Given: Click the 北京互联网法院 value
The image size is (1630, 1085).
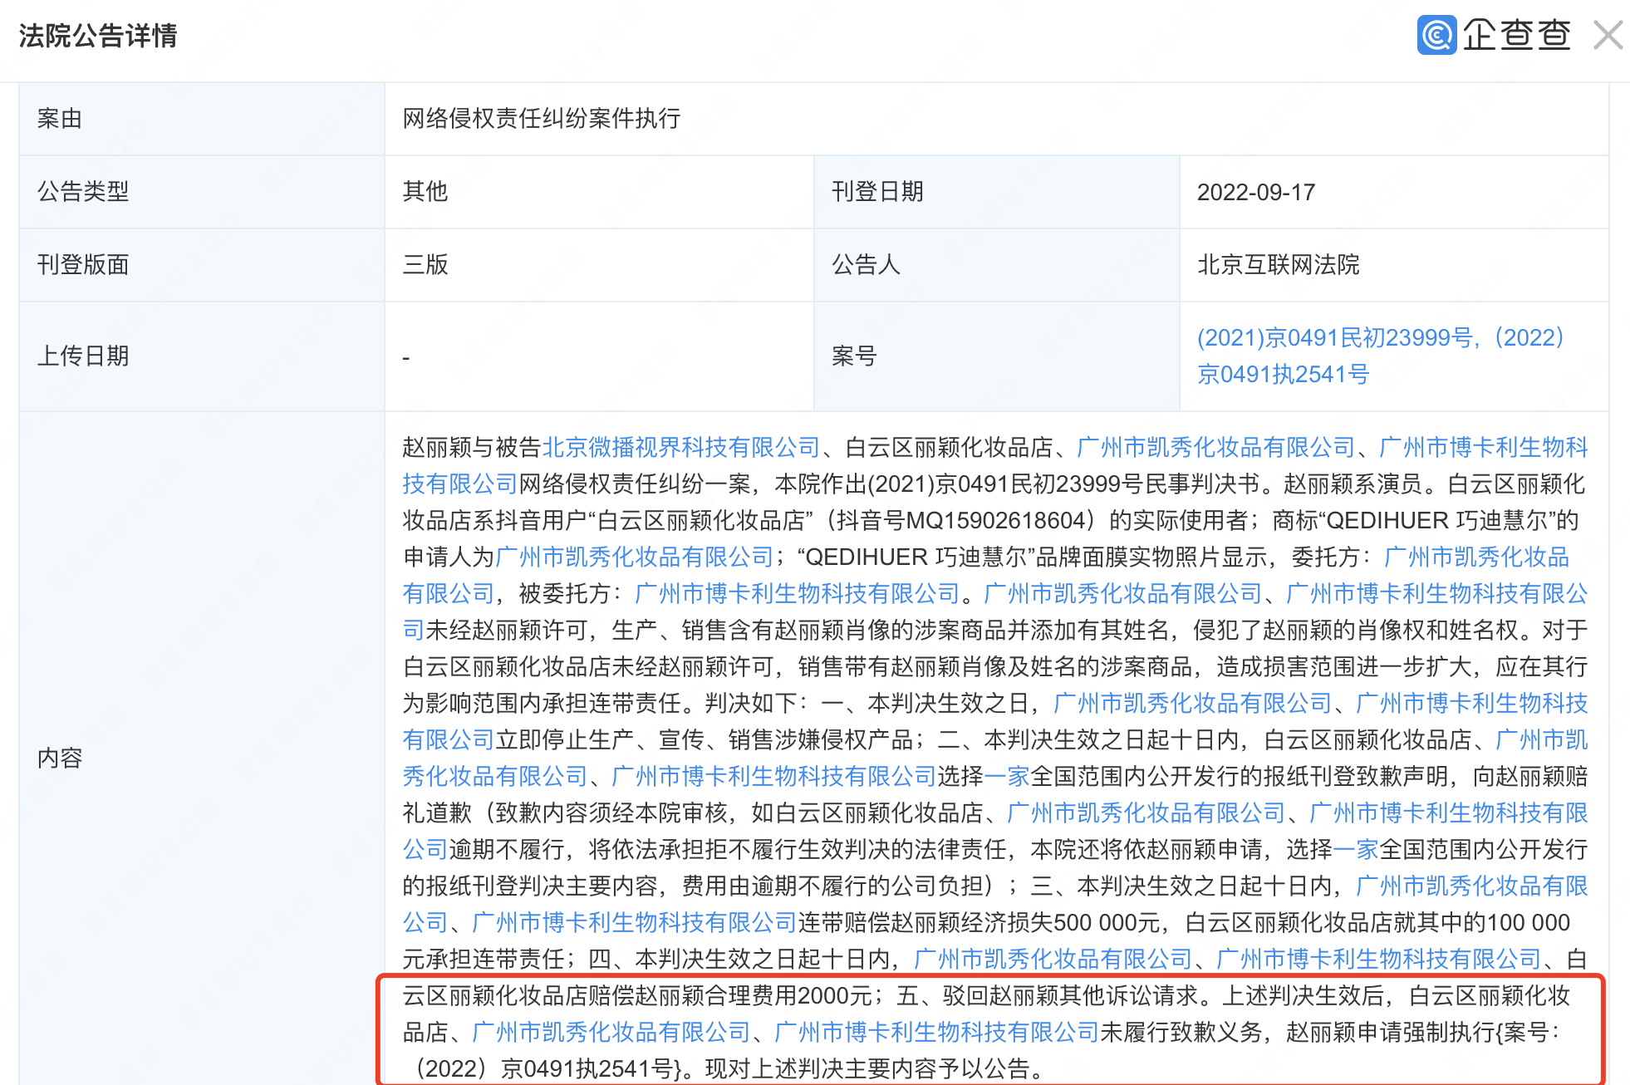Looking at the screenshot, I should click(1279, 265).
